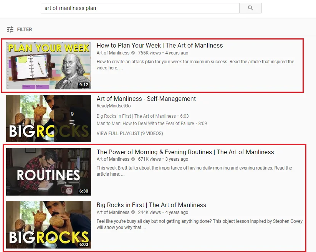Click '244K views' text
The image size is (316, 252).
click(x=149, y=212)
